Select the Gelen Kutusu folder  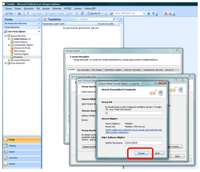coord(21,39)
